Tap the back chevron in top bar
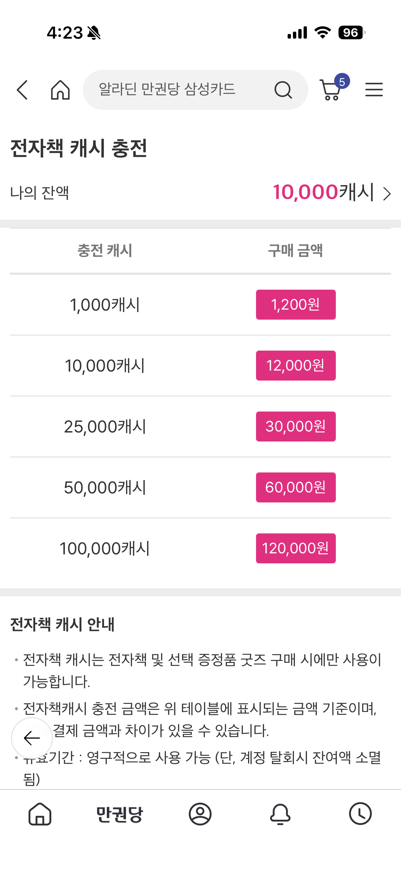 click(22, 90)
